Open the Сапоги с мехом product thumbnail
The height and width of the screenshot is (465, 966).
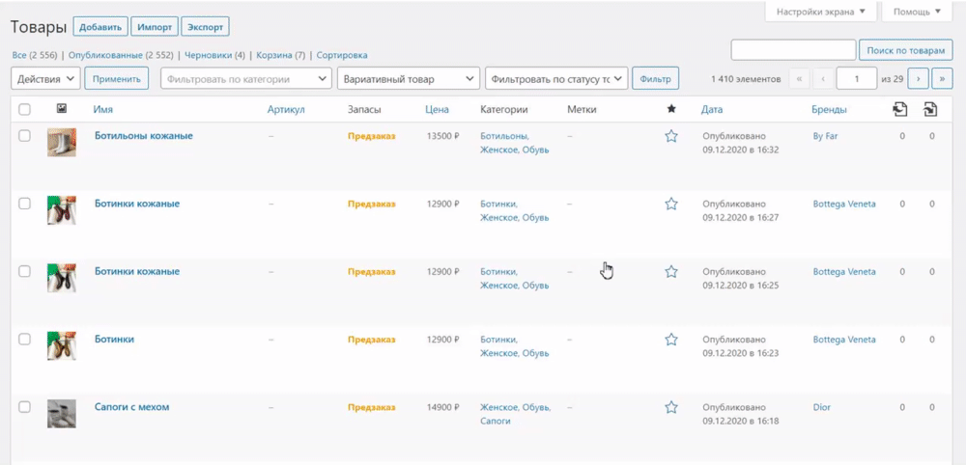[62, 414]
